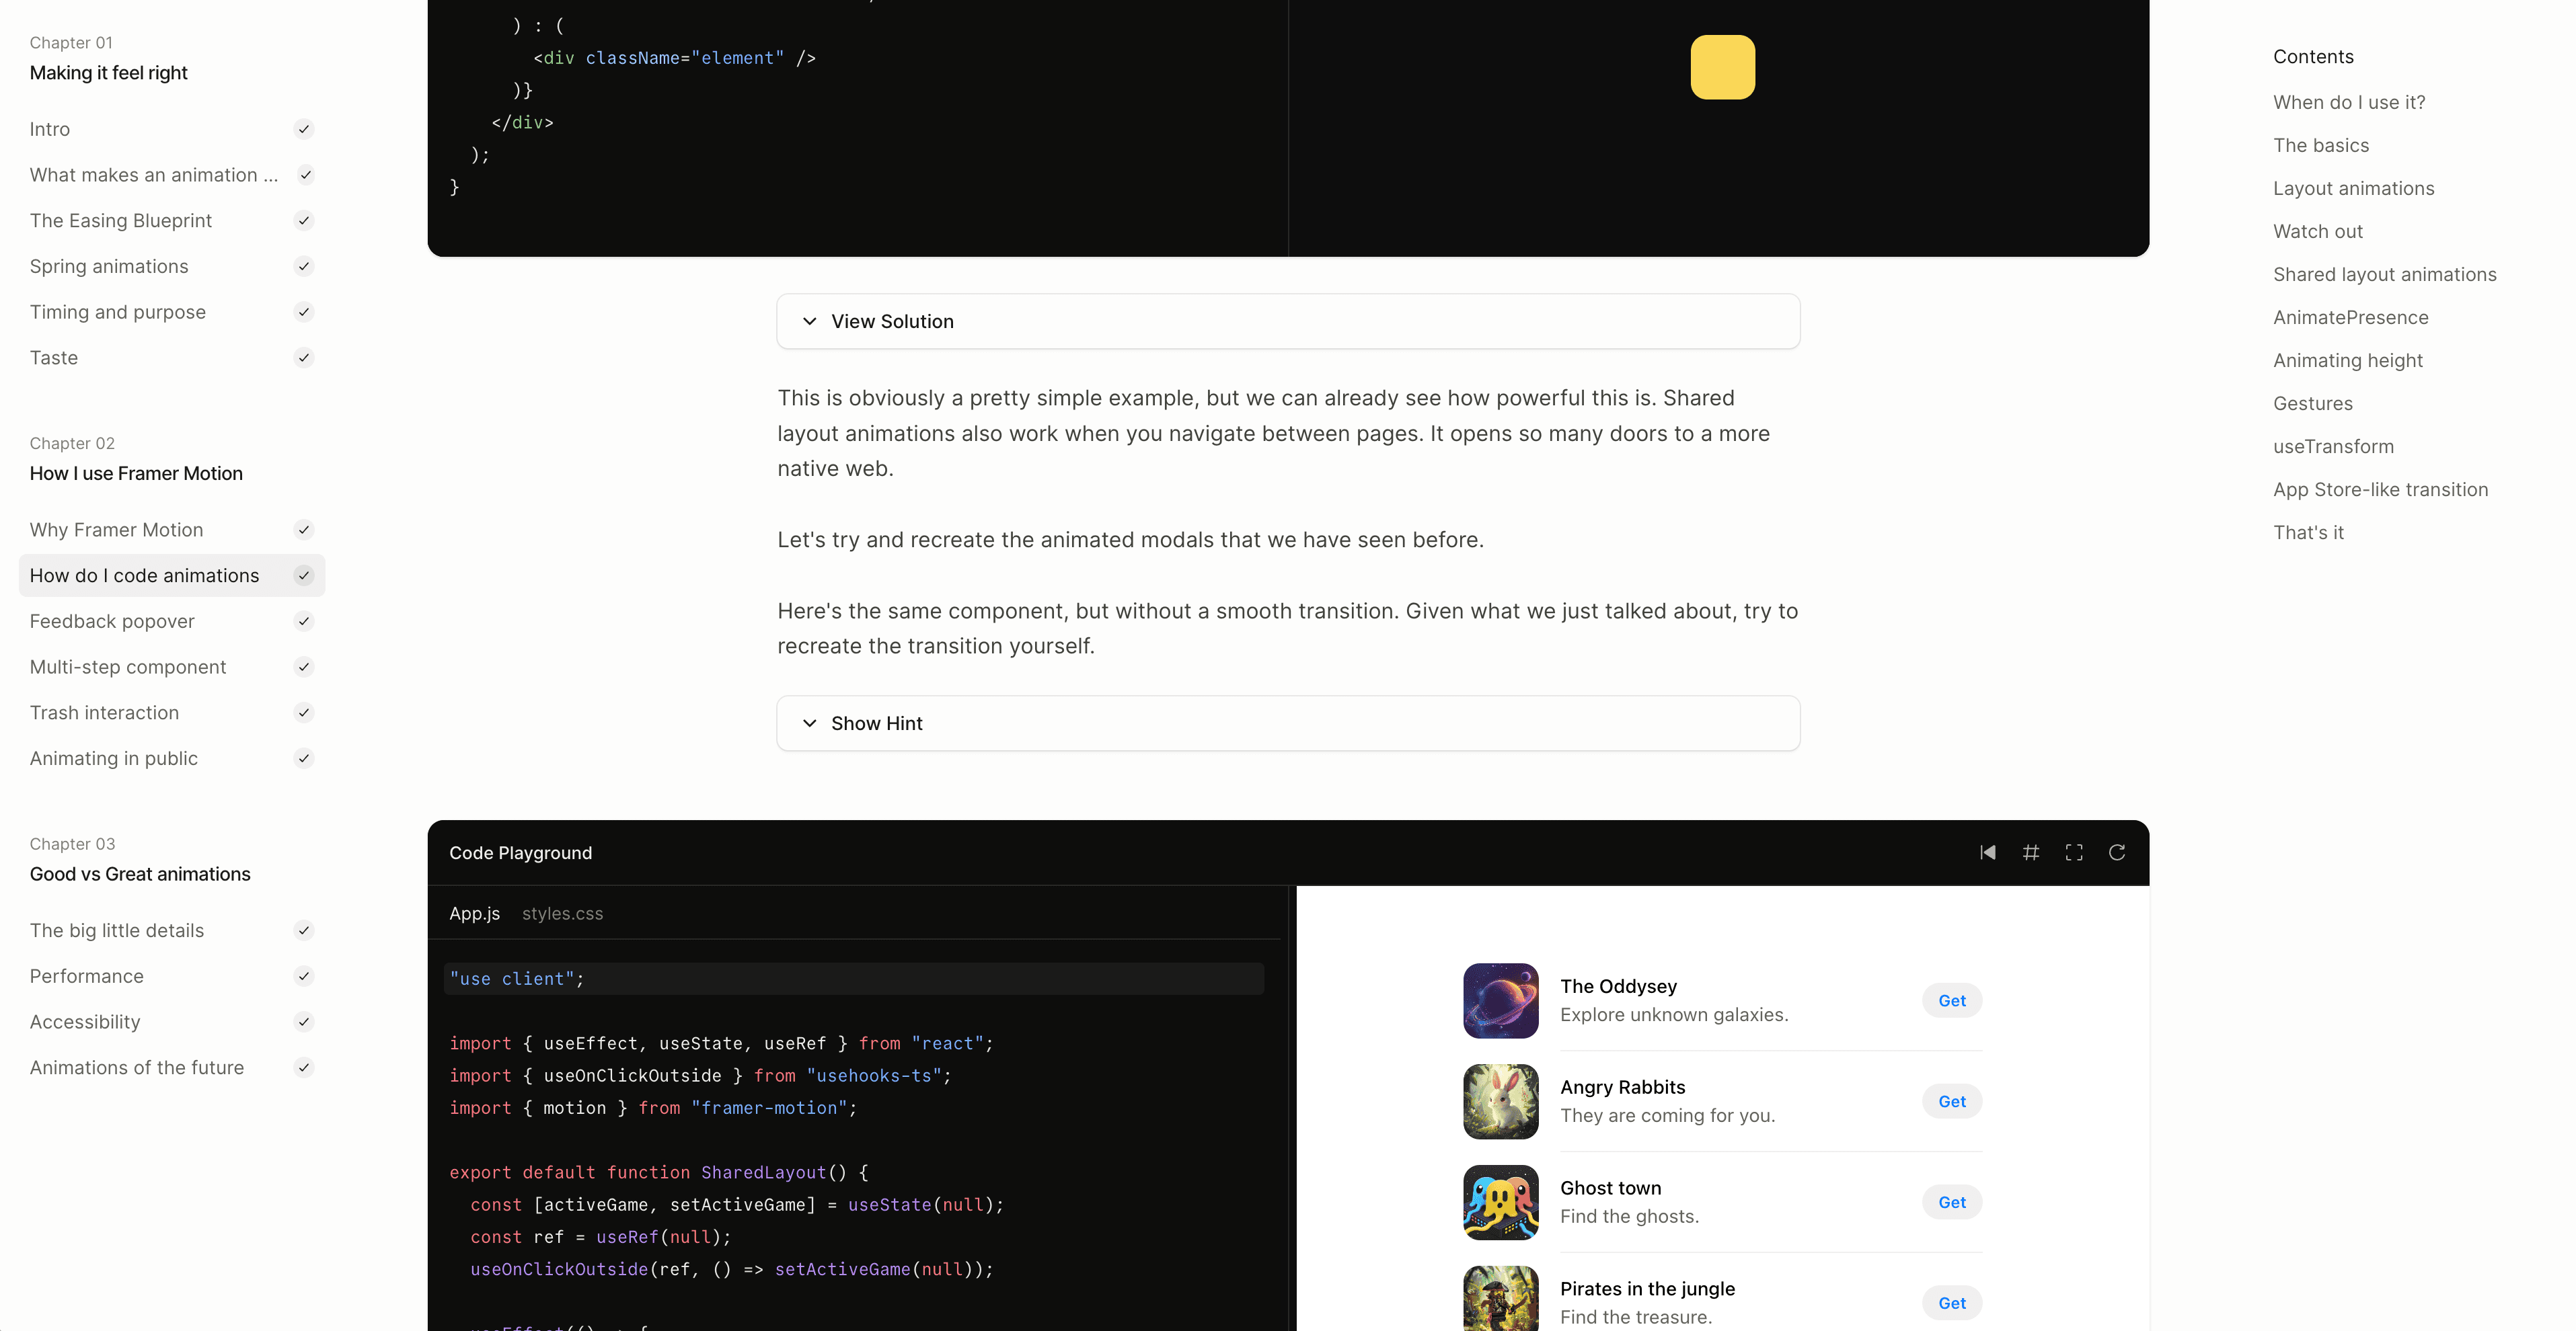Click the previous/back navigation icon in playground
The image size is (2576, 1331).
tap(1988, 852)
